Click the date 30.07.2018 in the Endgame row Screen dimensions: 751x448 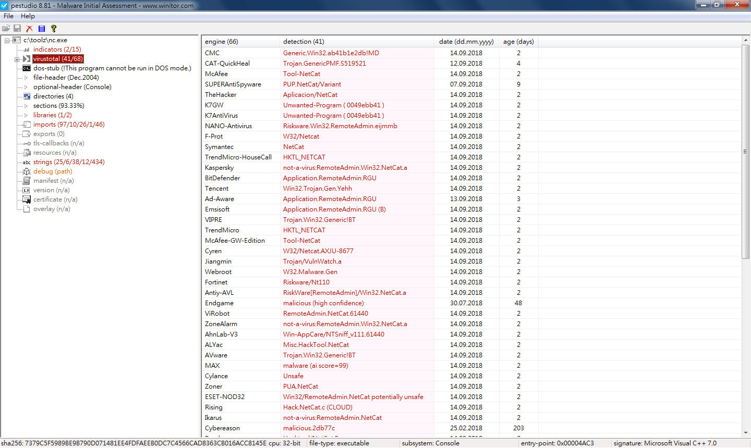click(x=466, y=303)
